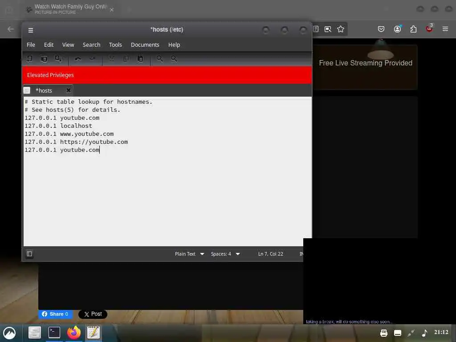Screen dimensions: 456x342
Task: Open the Firefox application menu
Action: 445,29
